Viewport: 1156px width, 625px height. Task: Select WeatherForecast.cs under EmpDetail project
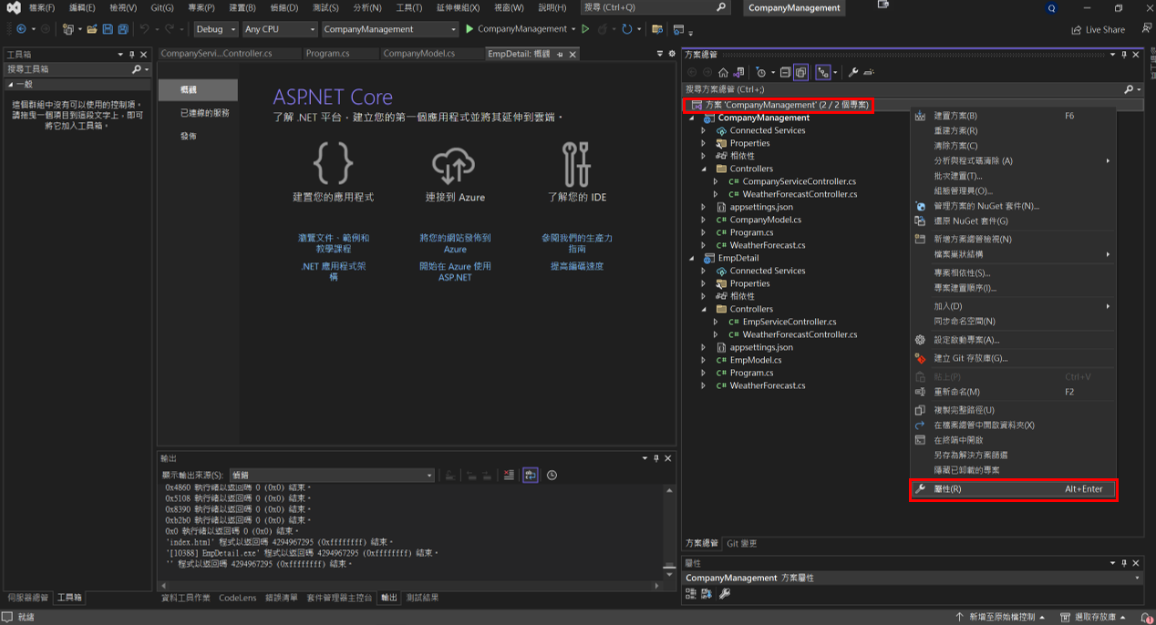[x=768, y=385]
